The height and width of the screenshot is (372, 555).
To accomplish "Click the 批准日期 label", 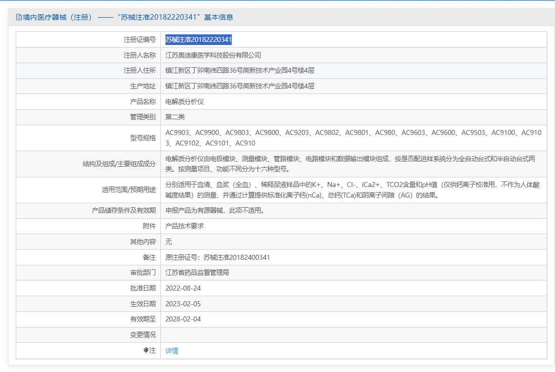I will 143,288.
